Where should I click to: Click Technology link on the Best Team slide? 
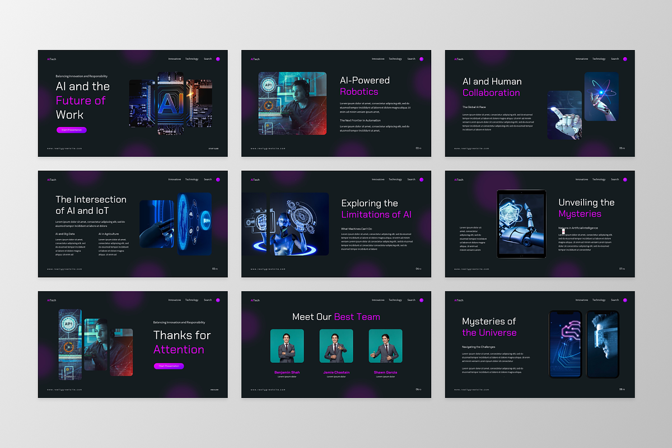coord(395,300)
